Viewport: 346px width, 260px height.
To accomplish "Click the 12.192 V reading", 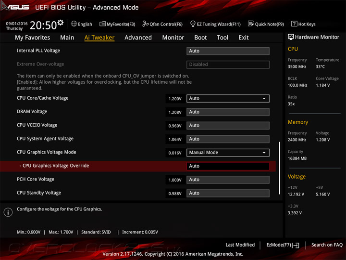I will [296, 195].
